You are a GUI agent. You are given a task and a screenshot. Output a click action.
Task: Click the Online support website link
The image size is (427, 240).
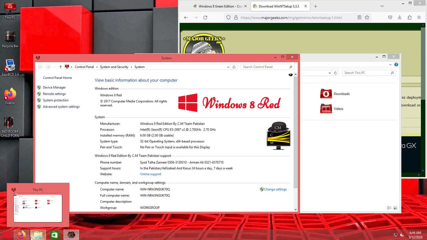pos(151,174)
